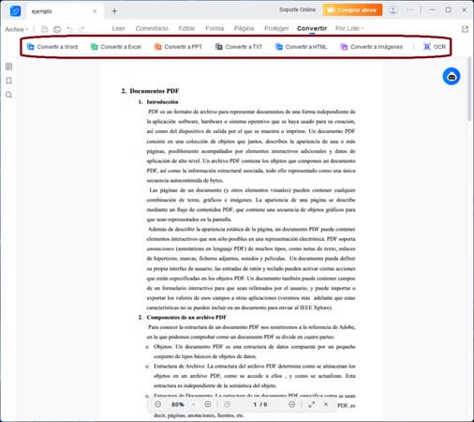Image resolution: width=474 pixels, height=422 pixels.
Task: Open the bookmarks panel in left sidebar
Action: point(8,81)
